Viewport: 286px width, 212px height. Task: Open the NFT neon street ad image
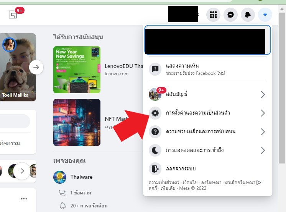pyautogui.click(x=77, y=122)
